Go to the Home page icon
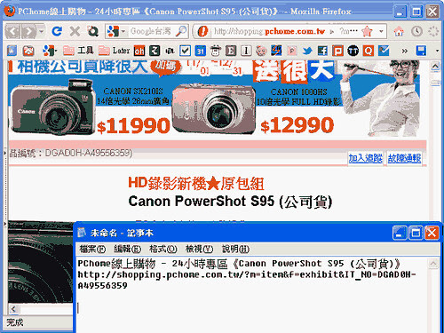 [399, 31]
